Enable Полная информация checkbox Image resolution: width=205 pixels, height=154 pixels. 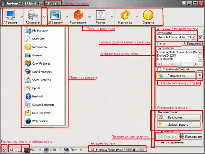coord(159,69)
